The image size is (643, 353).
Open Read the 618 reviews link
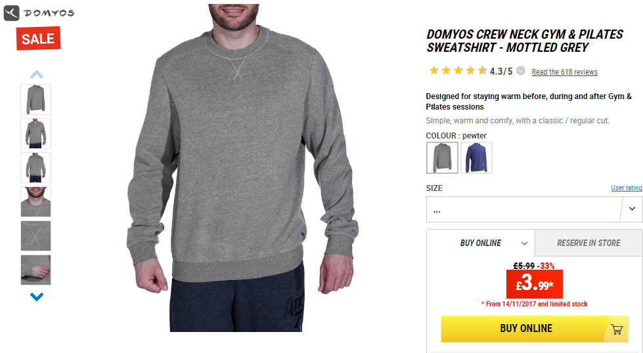(x=564, y=72)
